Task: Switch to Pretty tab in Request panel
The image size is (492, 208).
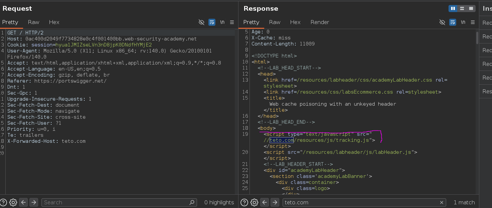Action: pyautogui.click(x=10, y=22)
